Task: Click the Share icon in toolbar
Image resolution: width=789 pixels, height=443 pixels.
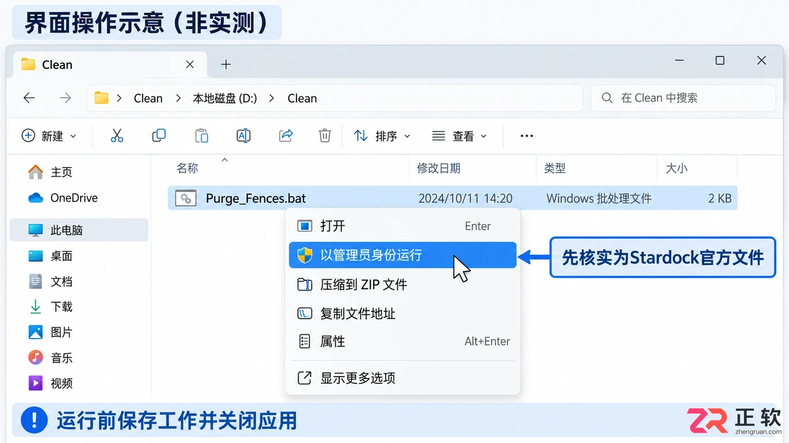Action: coord(285,136)
